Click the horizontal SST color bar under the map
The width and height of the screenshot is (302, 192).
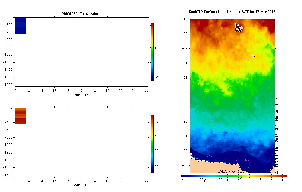[234, 176]
